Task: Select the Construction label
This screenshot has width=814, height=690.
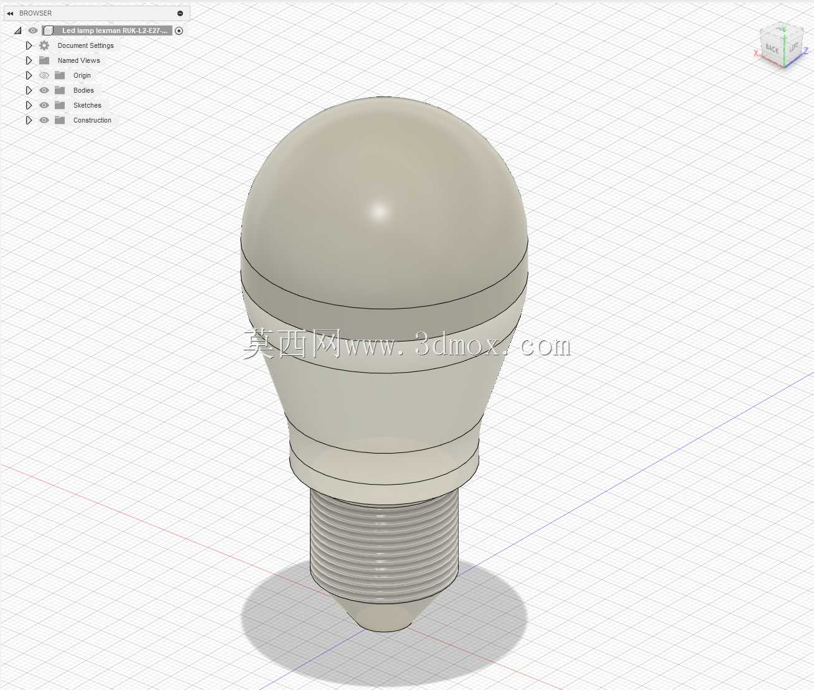Action: click(x=92, y=120)
